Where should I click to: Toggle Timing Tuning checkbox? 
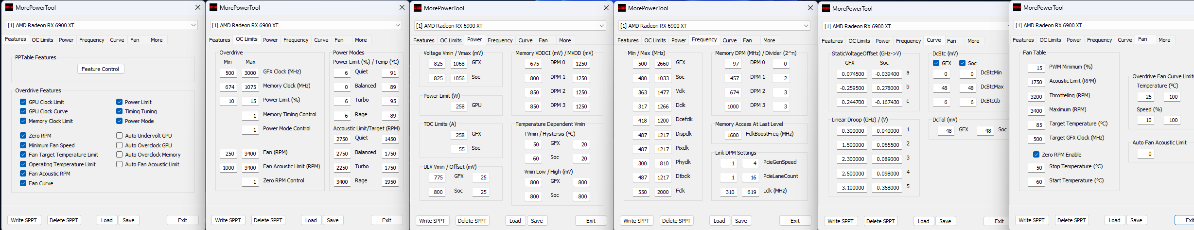tap(119, 111)
